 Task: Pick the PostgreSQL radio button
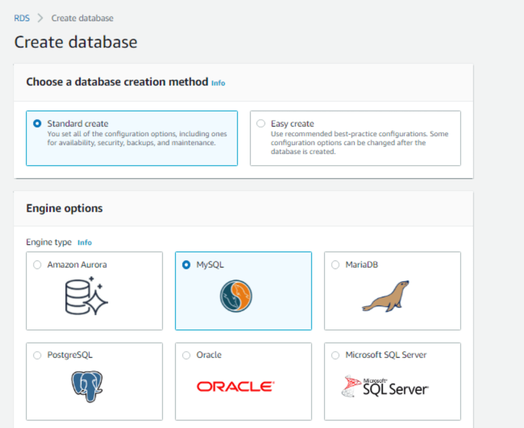click(x=37, y=355)
